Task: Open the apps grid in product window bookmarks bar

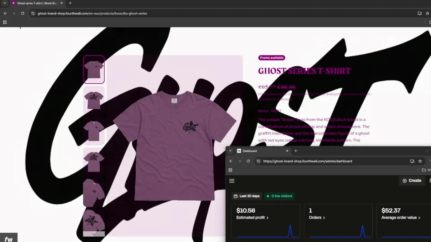Action: click(x=5, y=22)
